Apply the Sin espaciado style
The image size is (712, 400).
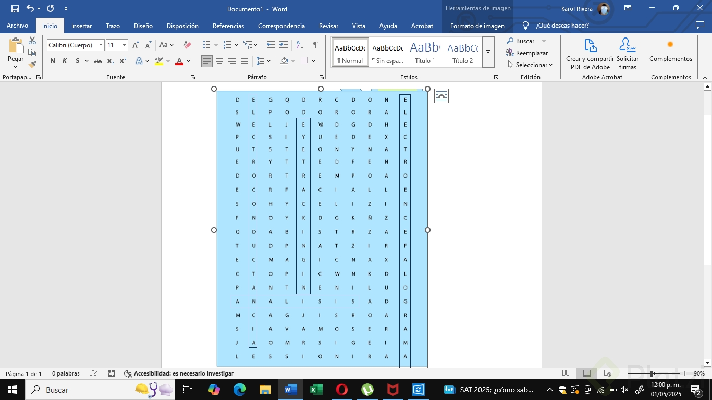point(387,52)
